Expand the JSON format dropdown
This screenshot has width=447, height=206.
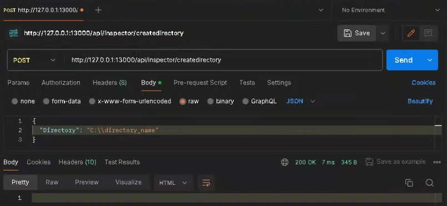300,101
